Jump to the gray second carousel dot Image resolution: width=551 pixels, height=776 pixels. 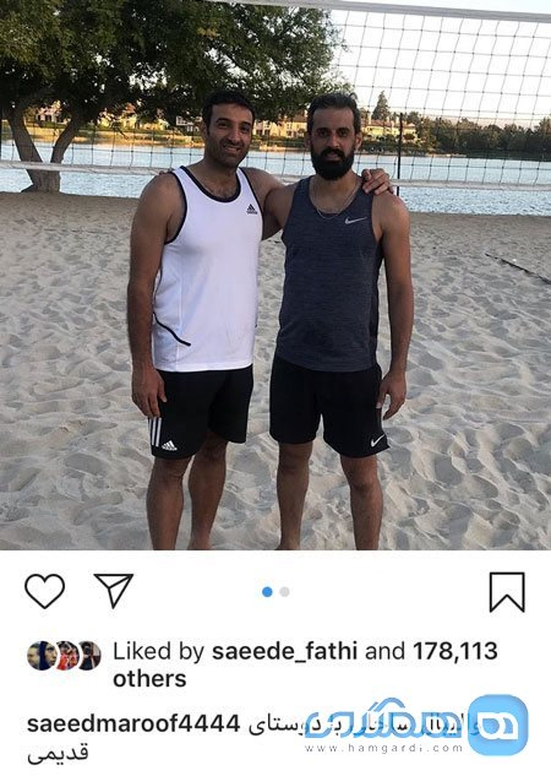(x=284, y=592)
